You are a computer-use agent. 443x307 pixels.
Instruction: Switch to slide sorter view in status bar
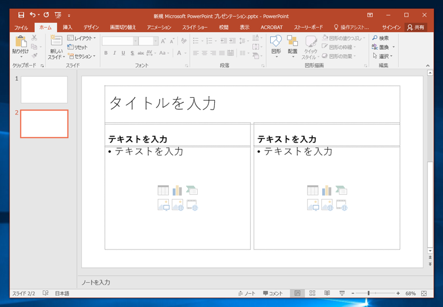click(x=312, y=293)
